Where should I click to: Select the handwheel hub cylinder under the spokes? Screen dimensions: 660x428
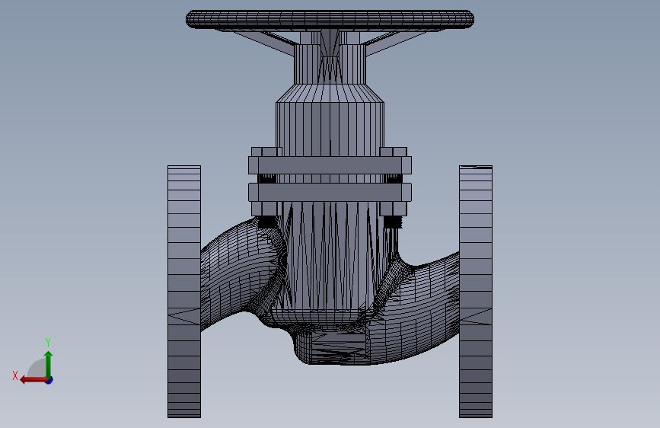(x=330, y=63)
